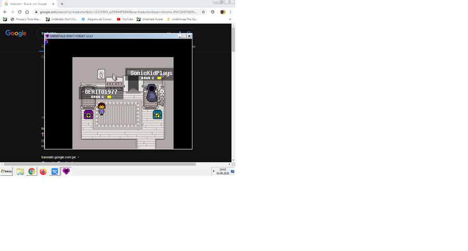
Task: Reload the Google search page
Action: click(x=20, y=12)
